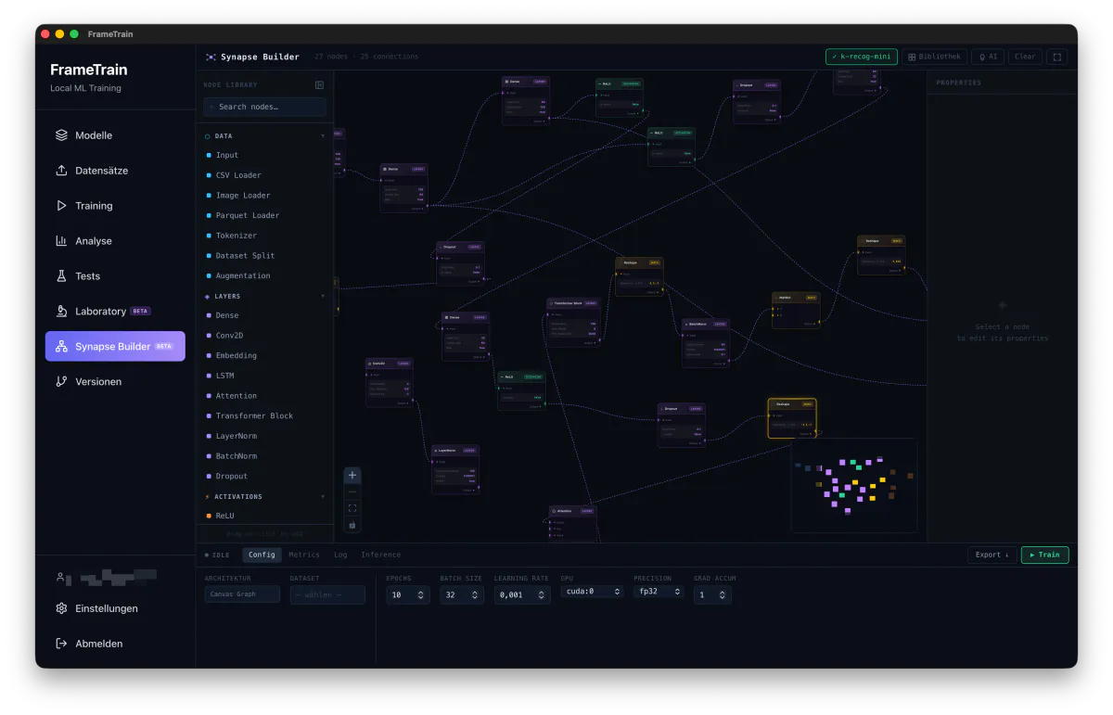This screenshot has width=1113, height=715.
Task: Add a Transformer Block from the library list
Action: pos(264,416)
